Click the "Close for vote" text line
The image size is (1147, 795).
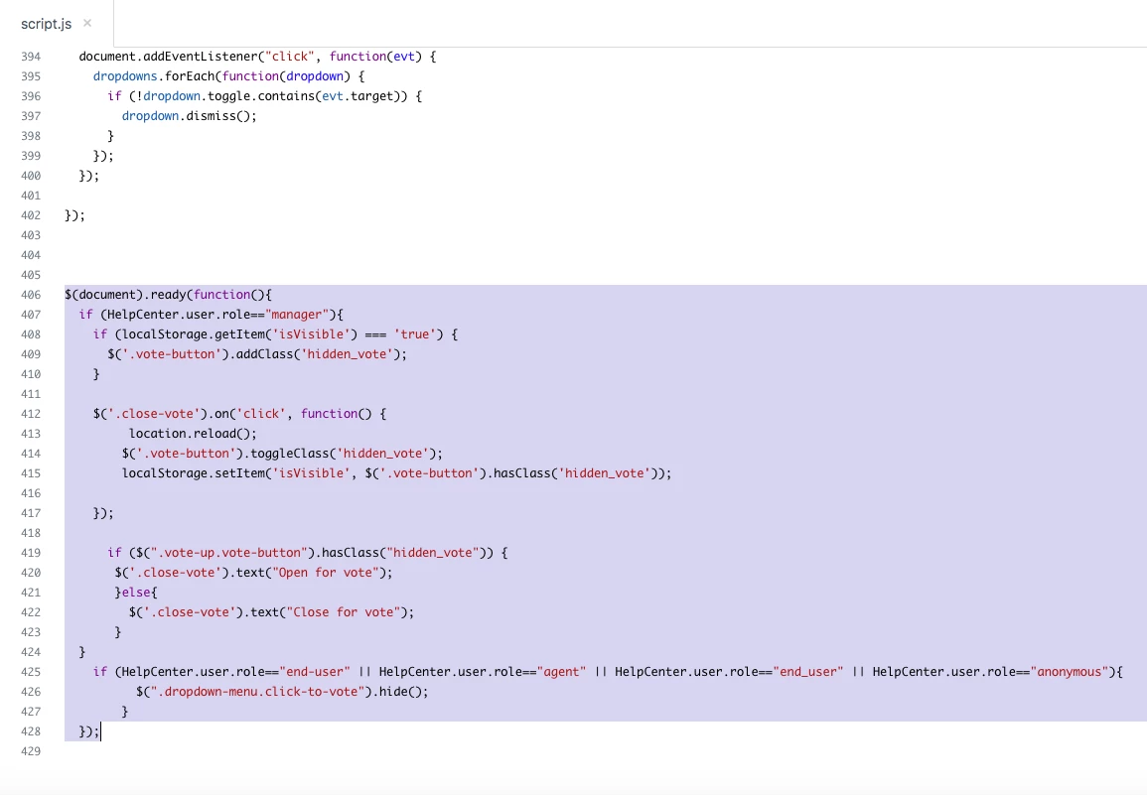coord(271,612)
